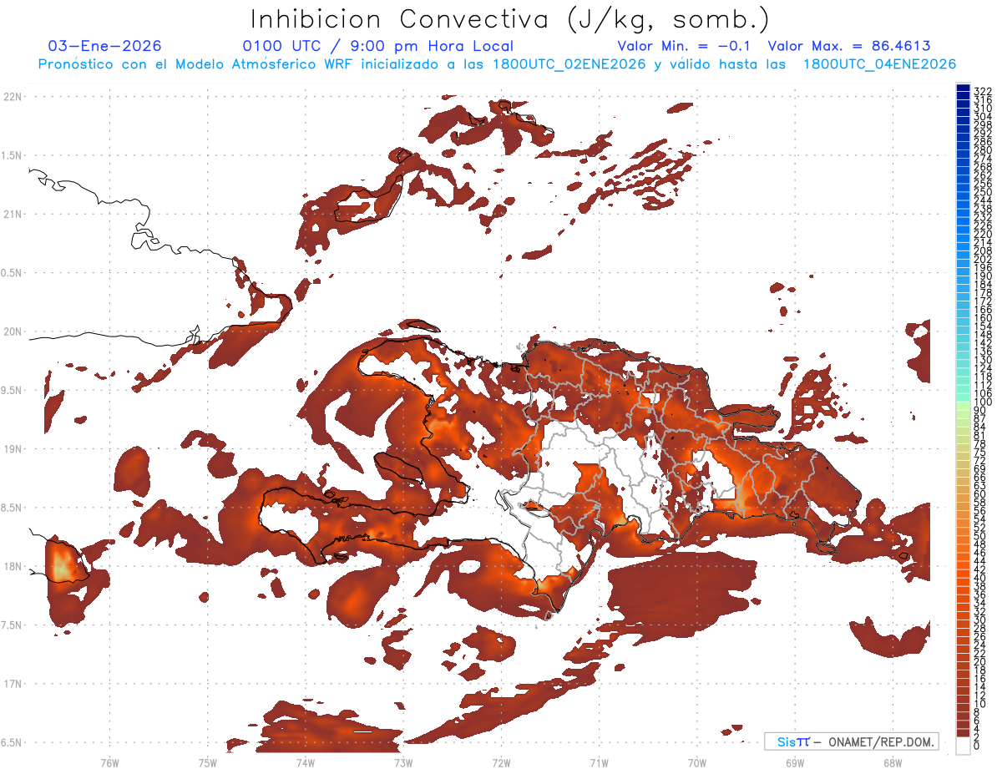Click the 'Valor Max. = 86.4613' readout
Screen dimensions: 1002x774
[x=849, y=46]
